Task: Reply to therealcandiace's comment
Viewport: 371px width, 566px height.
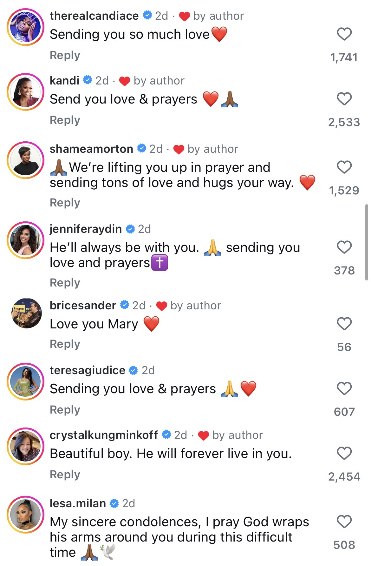Action: coord(65,55)
